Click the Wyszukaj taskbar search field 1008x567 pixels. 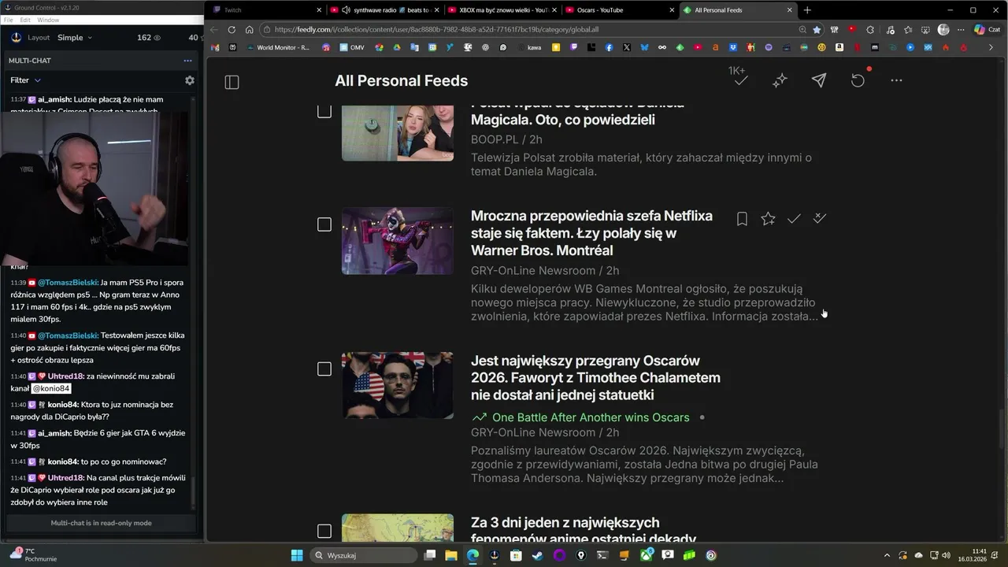point(363,555)
